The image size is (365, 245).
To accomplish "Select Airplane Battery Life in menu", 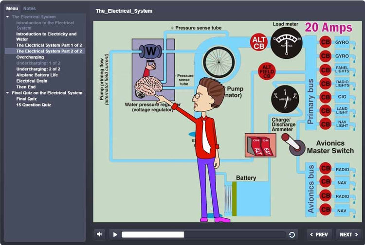I will tap(37, 75).
